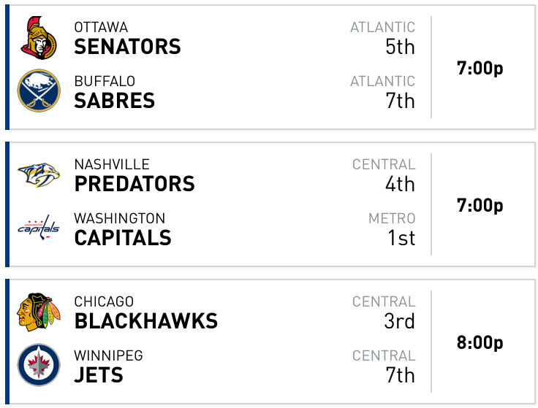Click the Capitals Metro 1st standing
This screenshot has width=538, height=408.
pos(392,229)
